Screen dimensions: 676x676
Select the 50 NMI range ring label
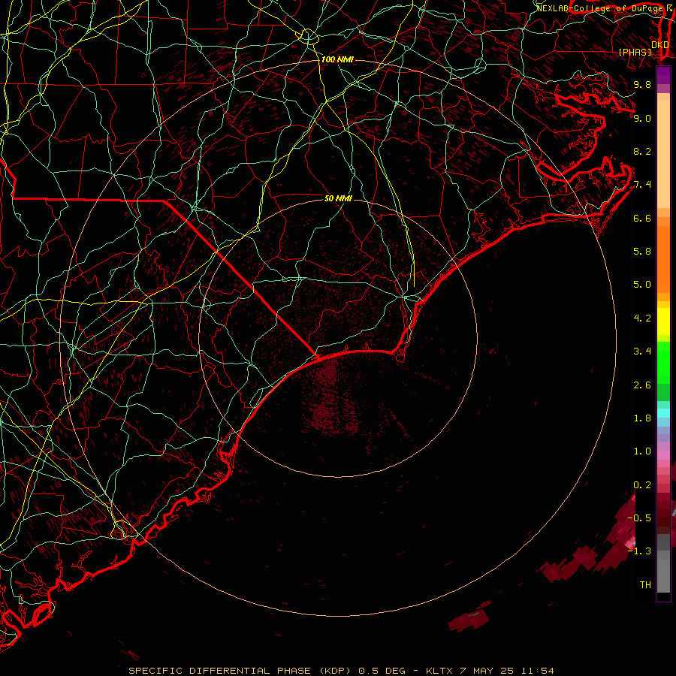338,198
